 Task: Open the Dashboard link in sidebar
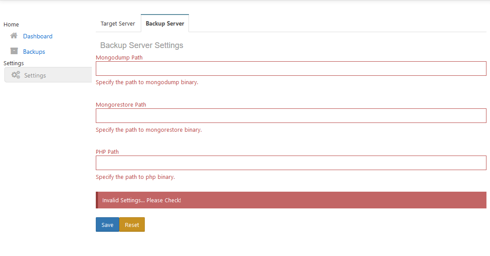[x=38, y=36]
